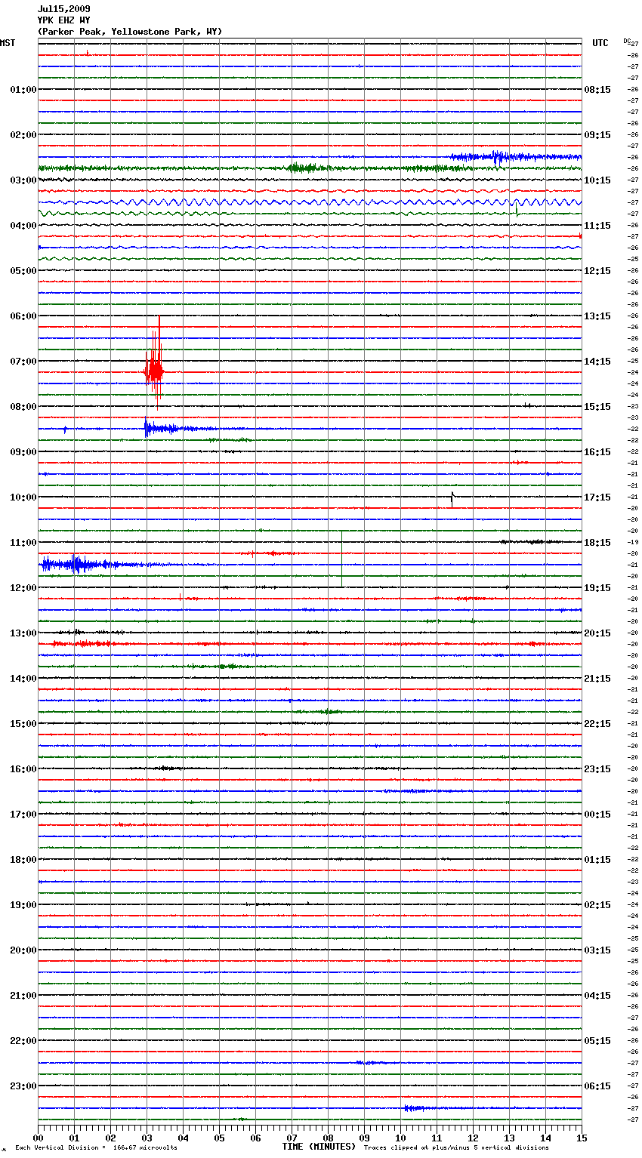The image size is (642, 1158).
Task: Select the '04:15' UTC time label
Action: (597, 996)
